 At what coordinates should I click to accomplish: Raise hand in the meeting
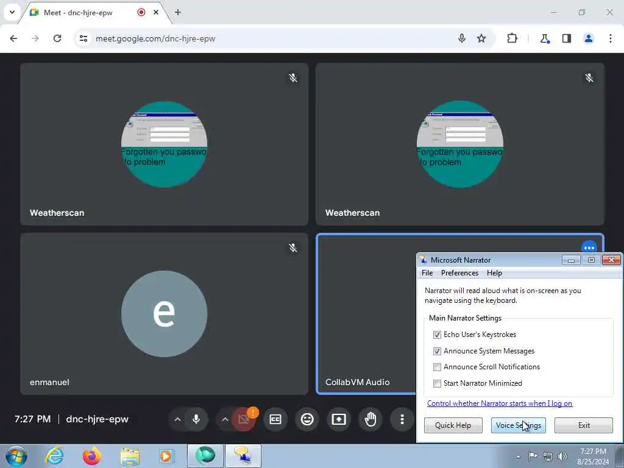click(x=370, y=419)
